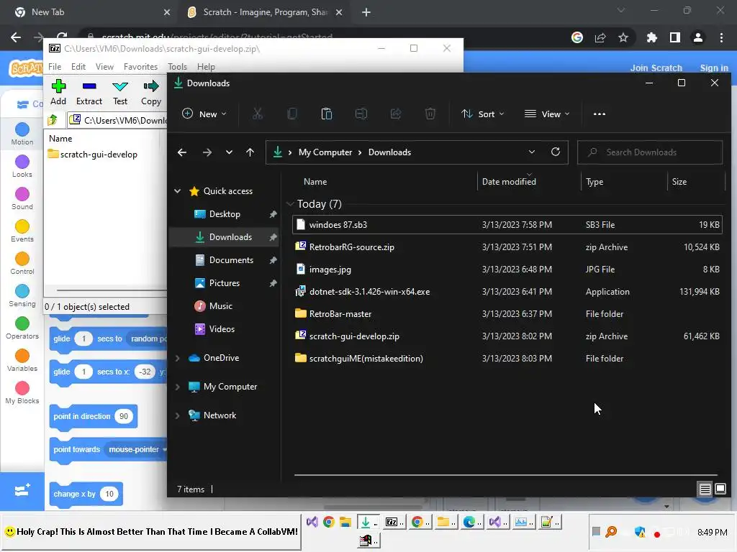Click the Copy icon in Explorer toolbar
Screen dimensions: 737x552
coord(292,114)
